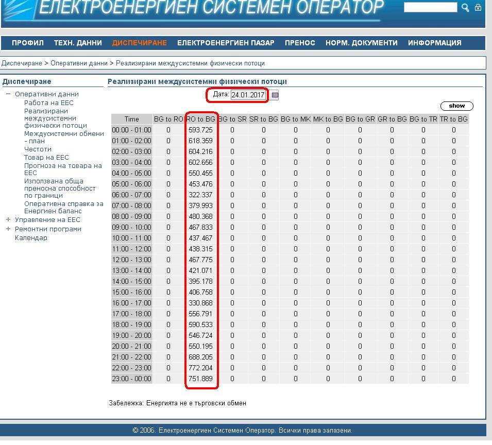The image size is (492, 445).
Task: Expand the Управление на ЕЕС node
Action: (8, 220)
